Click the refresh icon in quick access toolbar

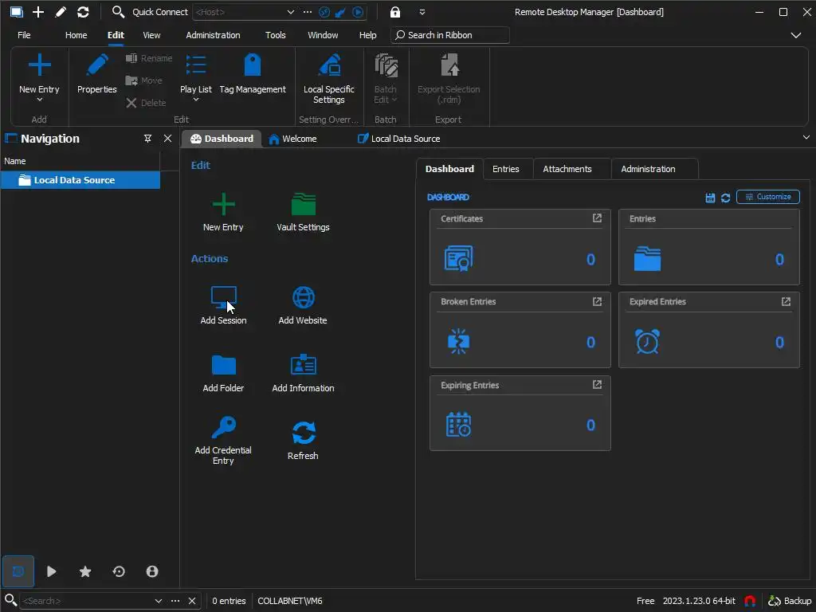(83, 12)
